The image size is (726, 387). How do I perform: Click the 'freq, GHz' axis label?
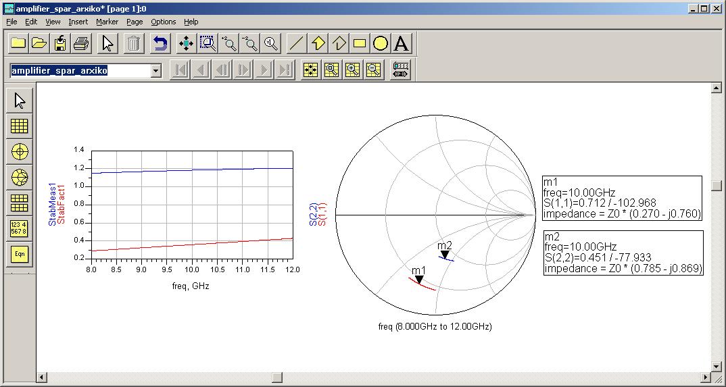point(191,286)
